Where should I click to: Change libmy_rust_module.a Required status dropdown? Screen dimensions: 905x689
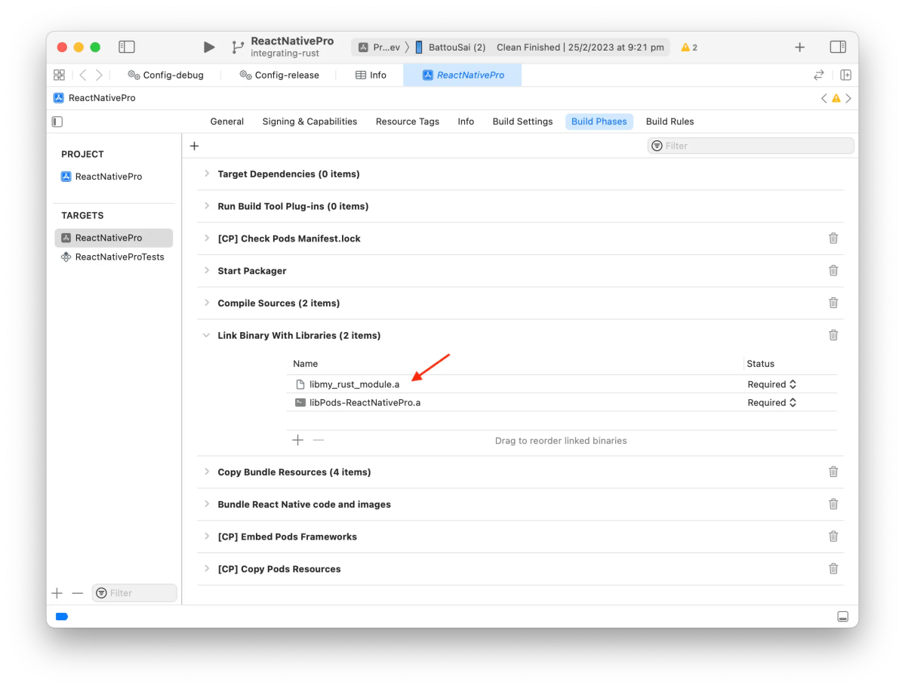[x=771, y=384]
